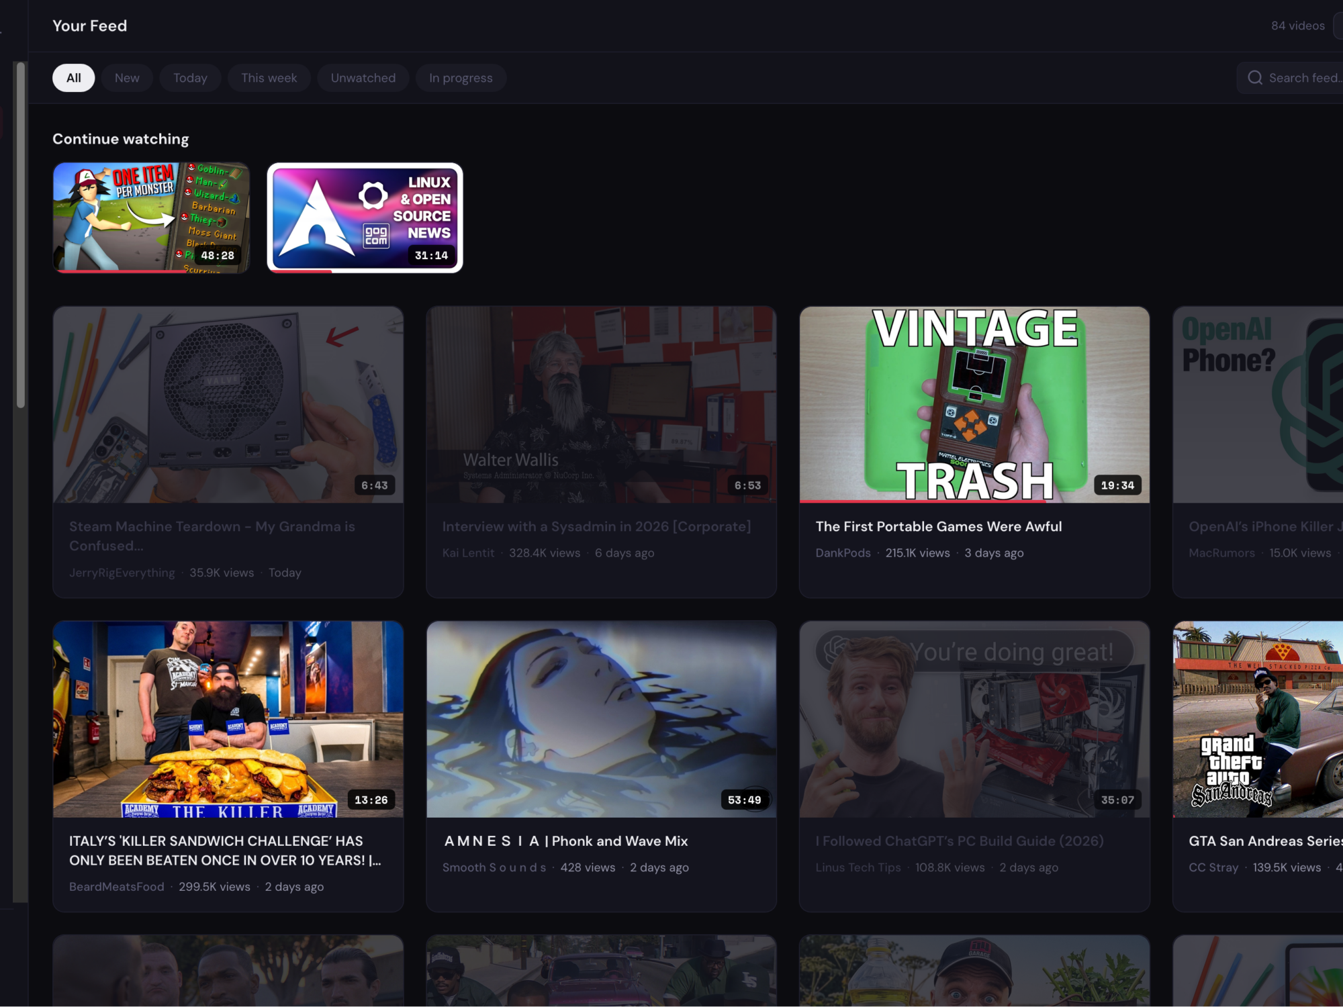Play the Grand Theft Auto San Andreas thumbnail
Screen dimensions: 1343x1007
(1258, 719)
